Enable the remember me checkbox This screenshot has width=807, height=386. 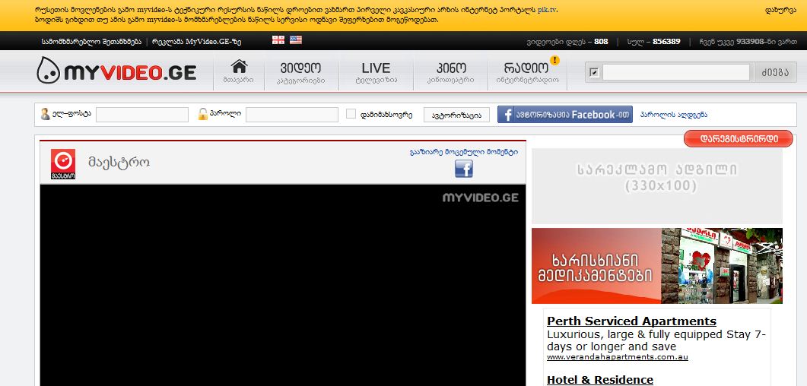click(x=351, y=114)
